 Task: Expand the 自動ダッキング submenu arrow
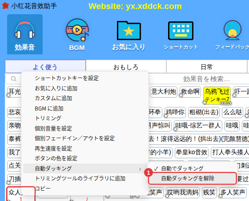click(140, 169)
